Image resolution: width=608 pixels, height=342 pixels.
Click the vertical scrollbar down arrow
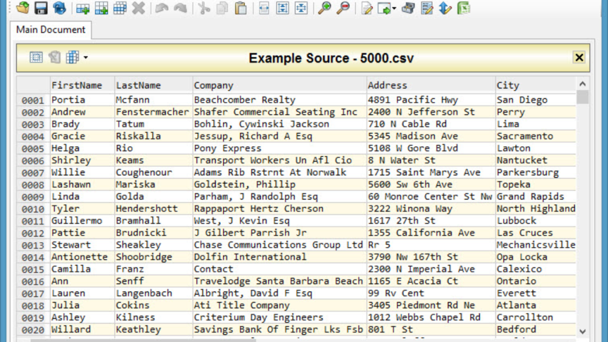point(582,331)
